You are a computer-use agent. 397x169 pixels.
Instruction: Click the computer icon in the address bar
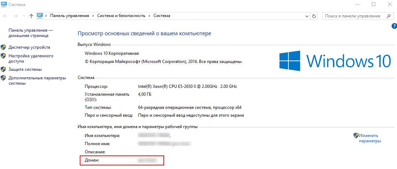click(x=40, y=16)
